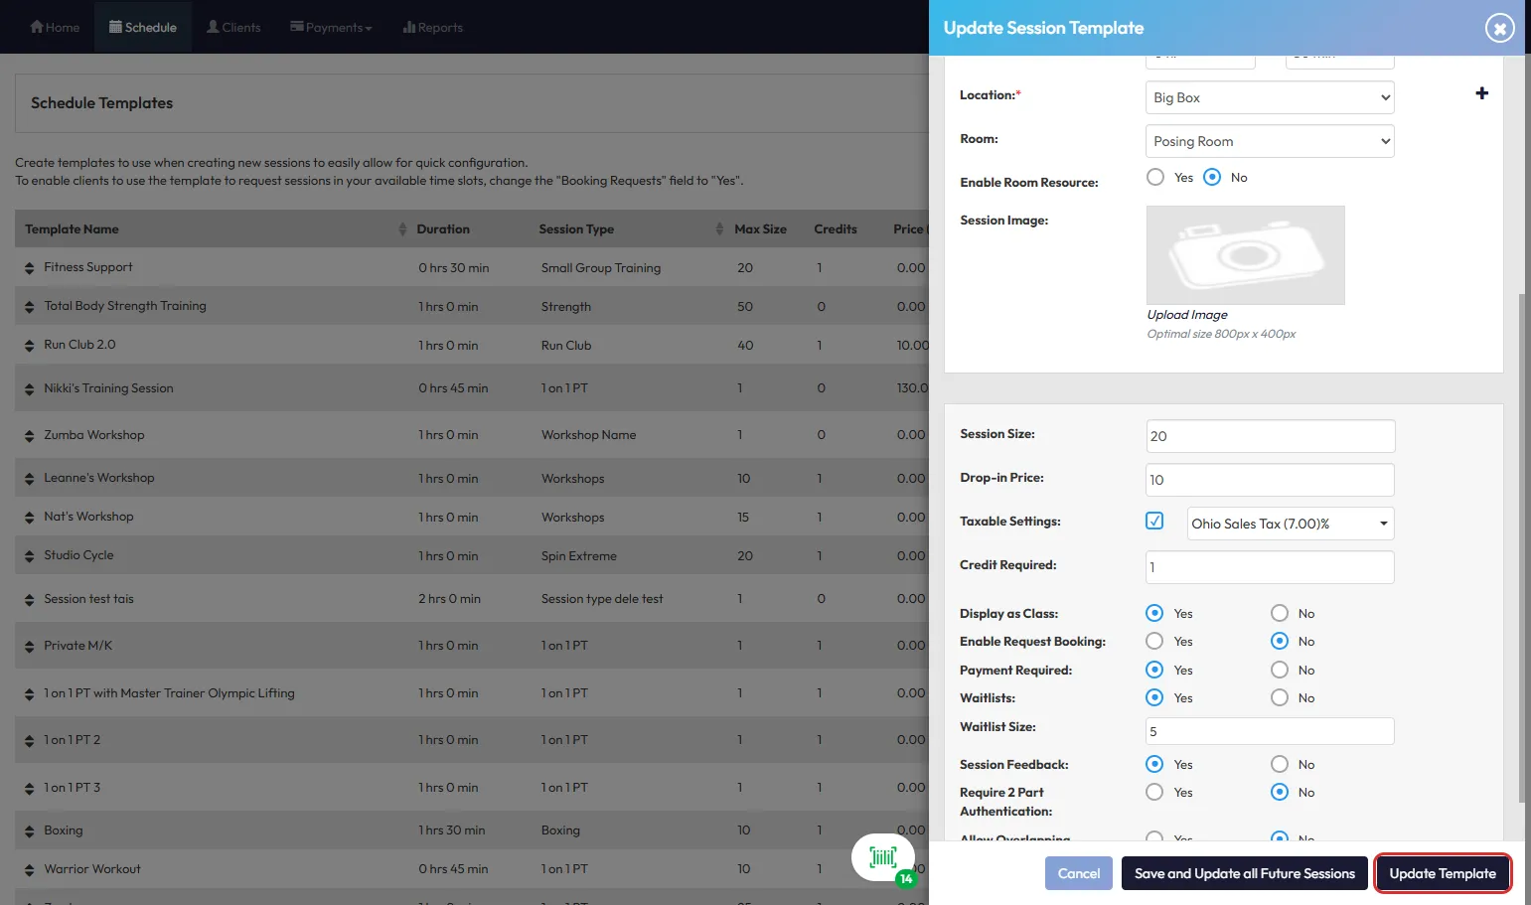Click reorder handle for Fitness Support row

[29, 268]
